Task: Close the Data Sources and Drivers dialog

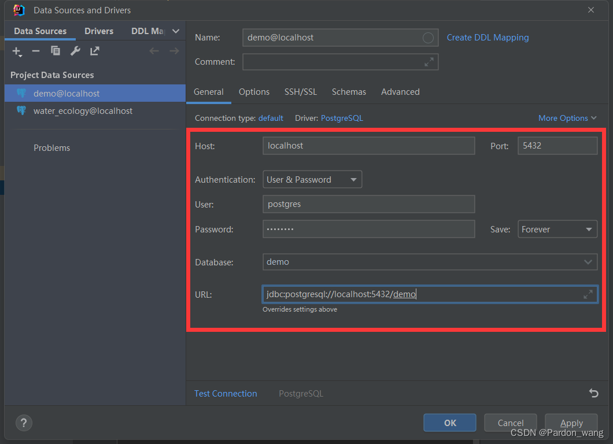Action: point(590,10)
